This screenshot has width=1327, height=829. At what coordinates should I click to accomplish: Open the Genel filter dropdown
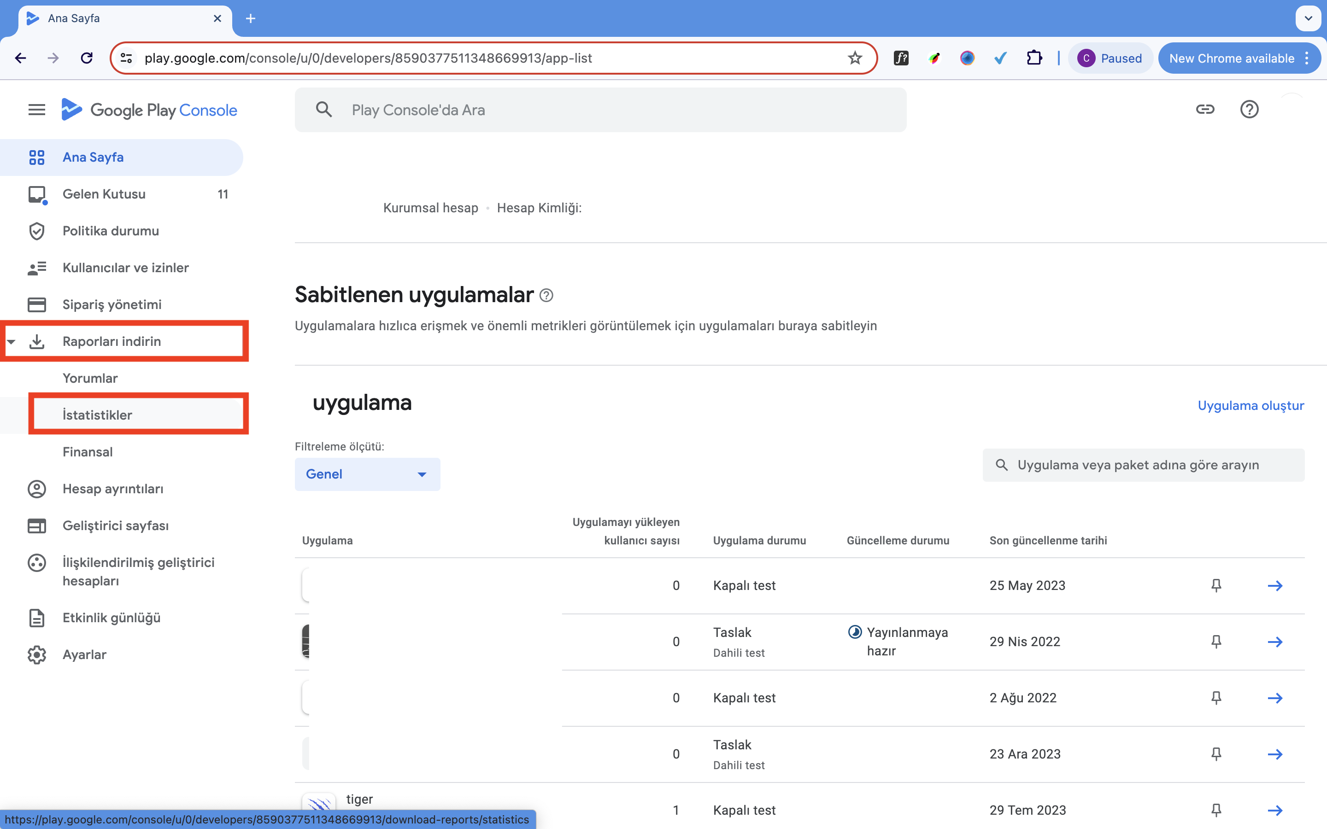(x=367, y=474)
